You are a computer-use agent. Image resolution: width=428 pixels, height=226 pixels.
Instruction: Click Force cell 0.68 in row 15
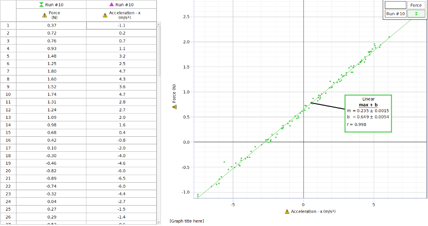[x=51, y=133]
